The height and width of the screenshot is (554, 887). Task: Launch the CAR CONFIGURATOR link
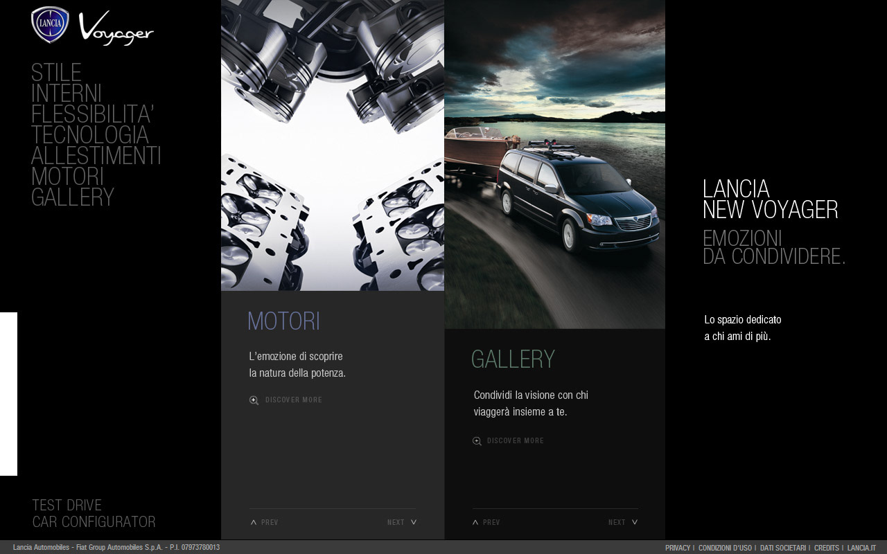[94, 522]
